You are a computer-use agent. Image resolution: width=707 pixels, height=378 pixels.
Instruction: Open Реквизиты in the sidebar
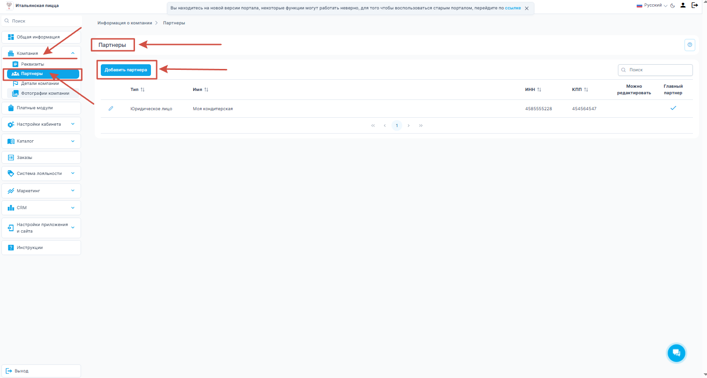(33, 64)
